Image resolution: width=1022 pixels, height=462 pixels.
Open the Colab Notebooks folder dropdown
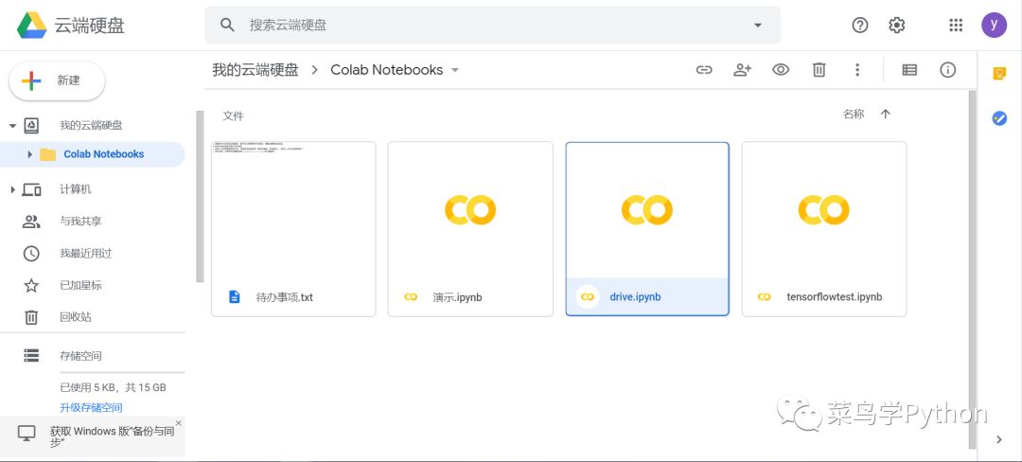455,70
